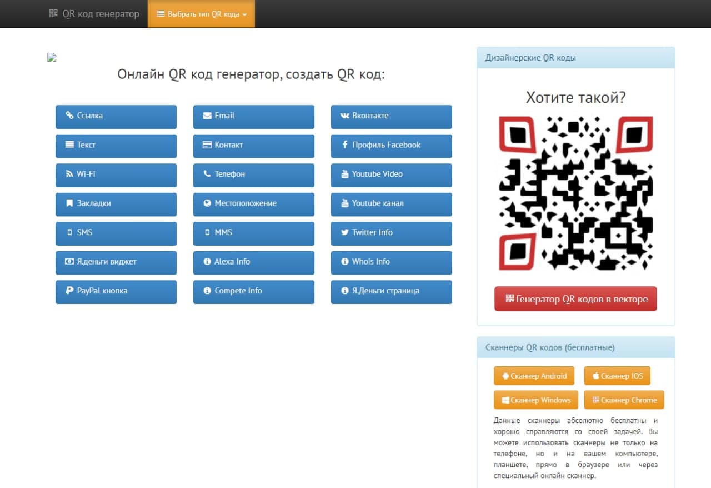Click the Apple logo icon on Сканнер IOS
711x488 pixels.
pos(596,376)
